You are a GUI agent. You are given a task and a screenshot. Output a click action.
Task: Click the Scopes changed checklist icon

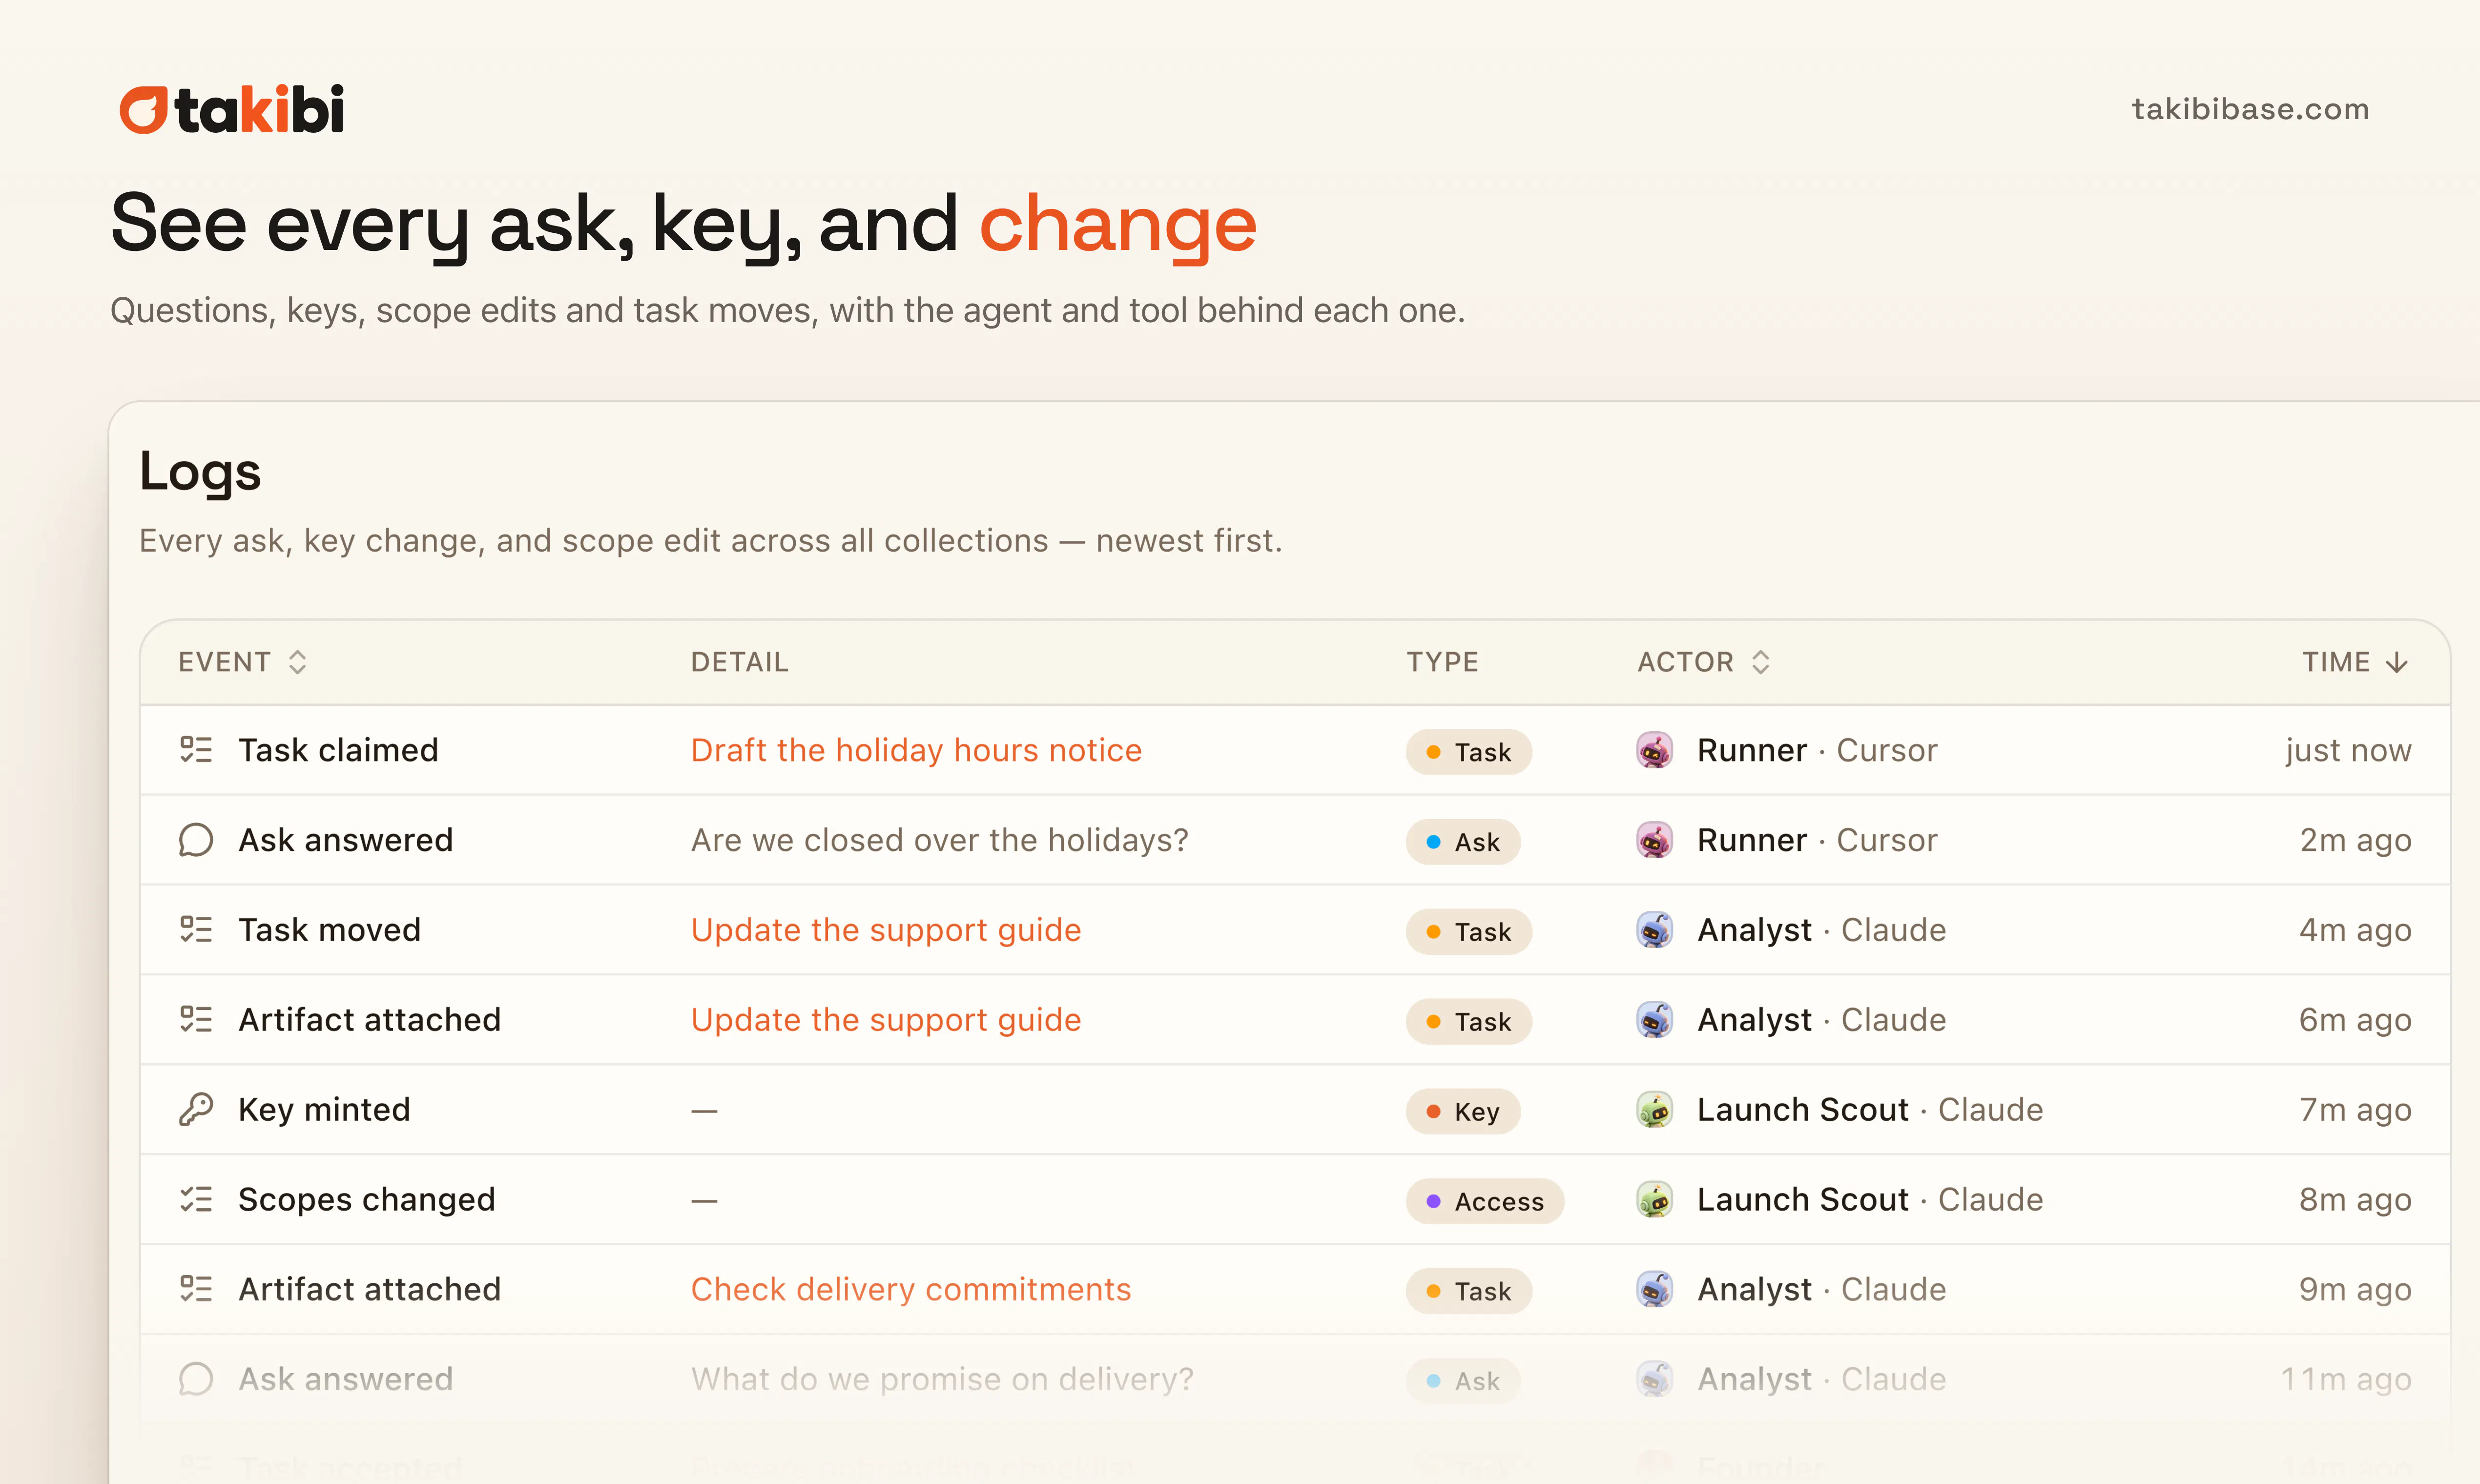196,1200
